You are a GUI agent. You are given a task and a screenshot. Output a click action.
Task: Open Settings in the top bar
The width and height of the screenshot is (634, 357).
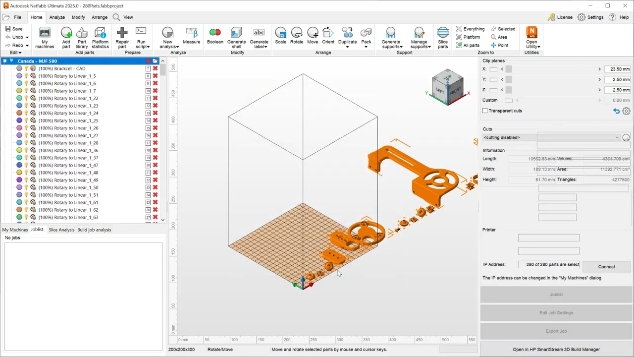point(590,17)
